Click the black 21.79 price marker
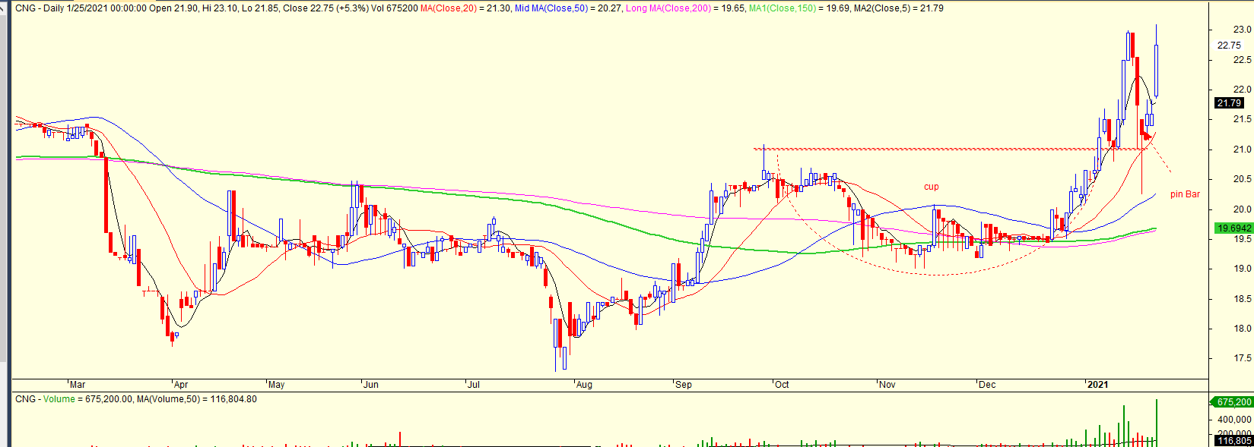 (1229, 103)
